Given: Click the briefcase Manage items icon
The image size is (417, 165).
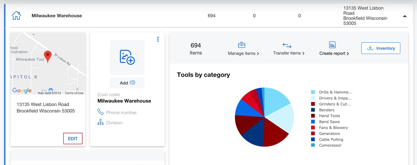Looking at the screenshot, I should point(242,45).
